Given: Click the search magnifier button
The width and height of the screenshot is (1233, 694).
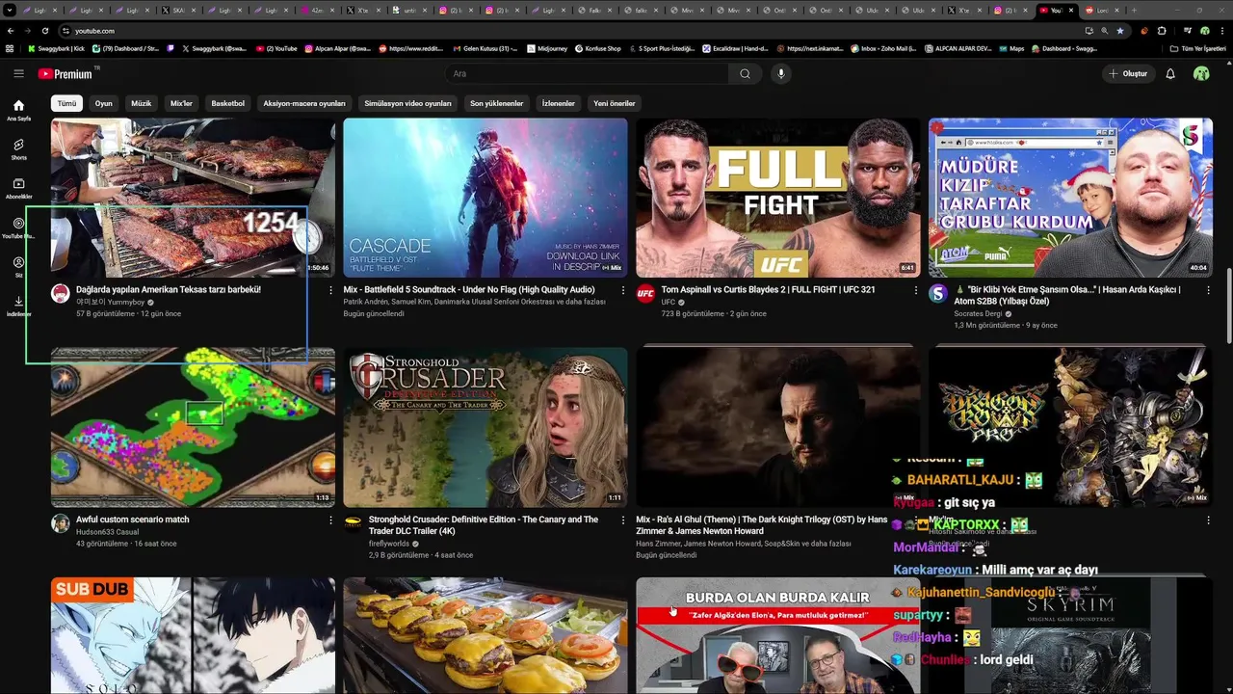Looking at the screenshot, I should (x=745, y=73).
